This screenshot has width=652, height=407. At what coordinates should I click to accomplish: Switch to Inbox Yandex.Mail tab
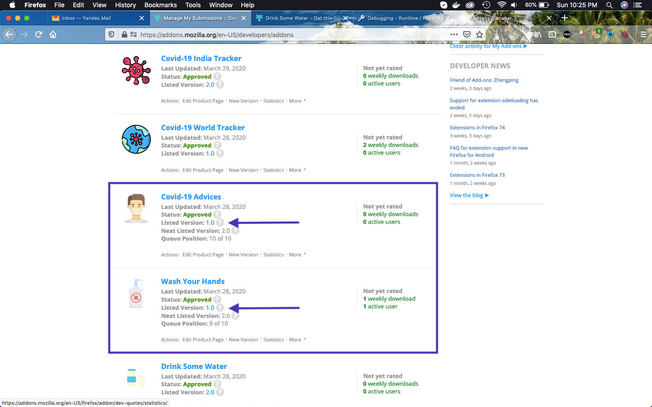pos(98,18)
